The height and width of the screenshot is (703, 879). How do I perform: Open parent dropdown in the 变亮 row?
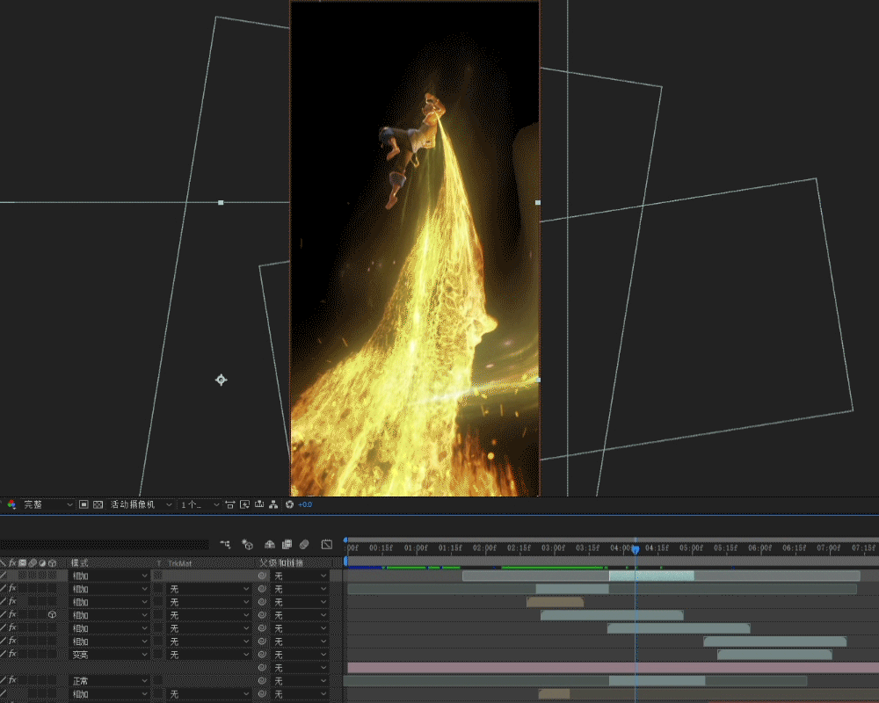point(300,654)
